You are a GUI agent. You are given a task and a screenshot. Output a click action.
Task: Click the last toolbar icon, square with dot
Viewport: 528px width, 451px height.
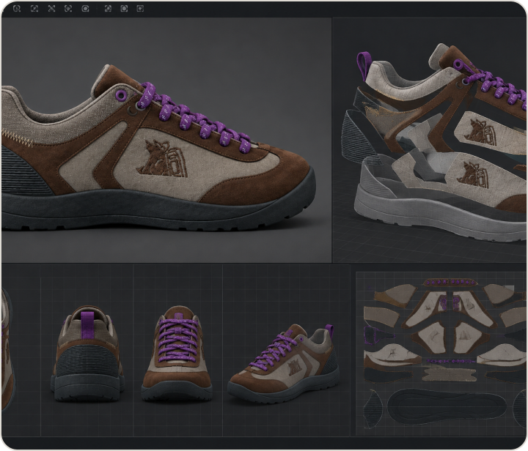[140, 9]
